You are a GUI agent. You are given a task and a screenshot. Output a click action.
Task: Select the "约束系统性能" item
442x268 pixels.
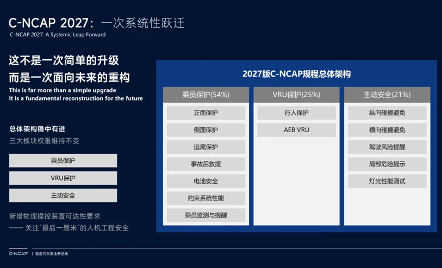tap(206, 198)
